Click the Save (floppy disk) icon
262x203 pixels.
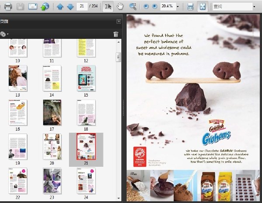[x=21, y=7]
